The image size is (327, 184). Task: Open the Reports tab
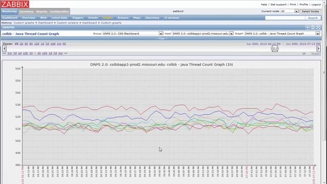click(42, 11)
